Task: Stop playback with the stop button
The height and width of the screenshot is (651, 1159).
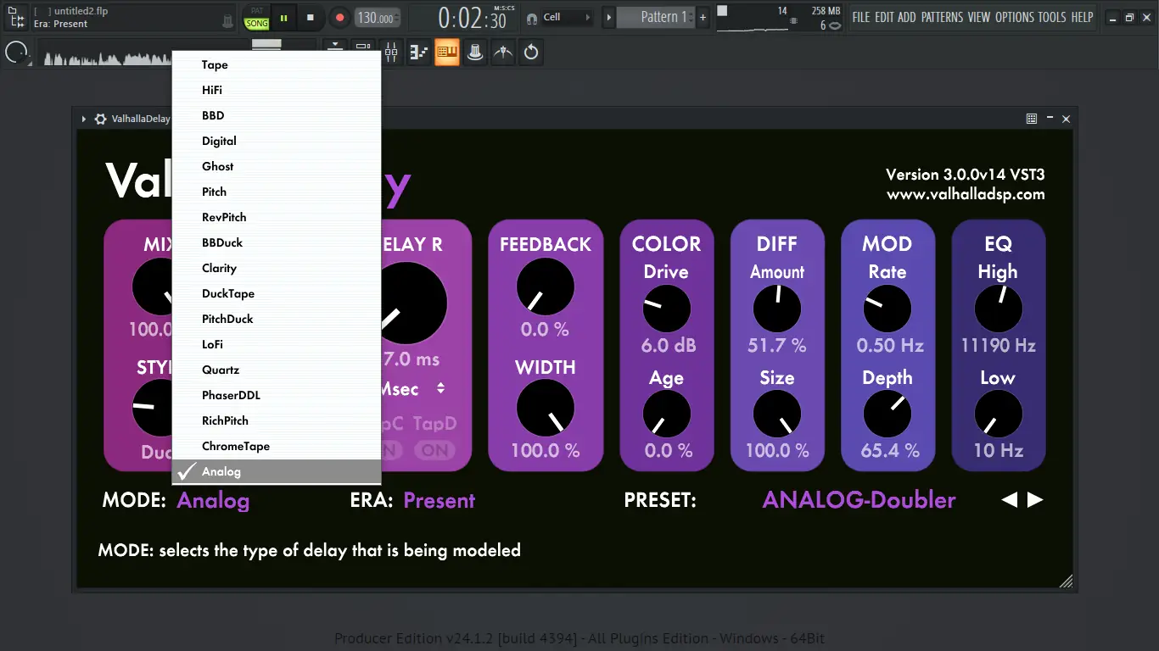Action: pos(311,17)
